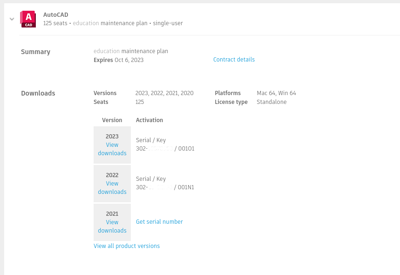Screen dimensions: 400x275
Task: View downloads for version 2021
Action: coord(112,227)
